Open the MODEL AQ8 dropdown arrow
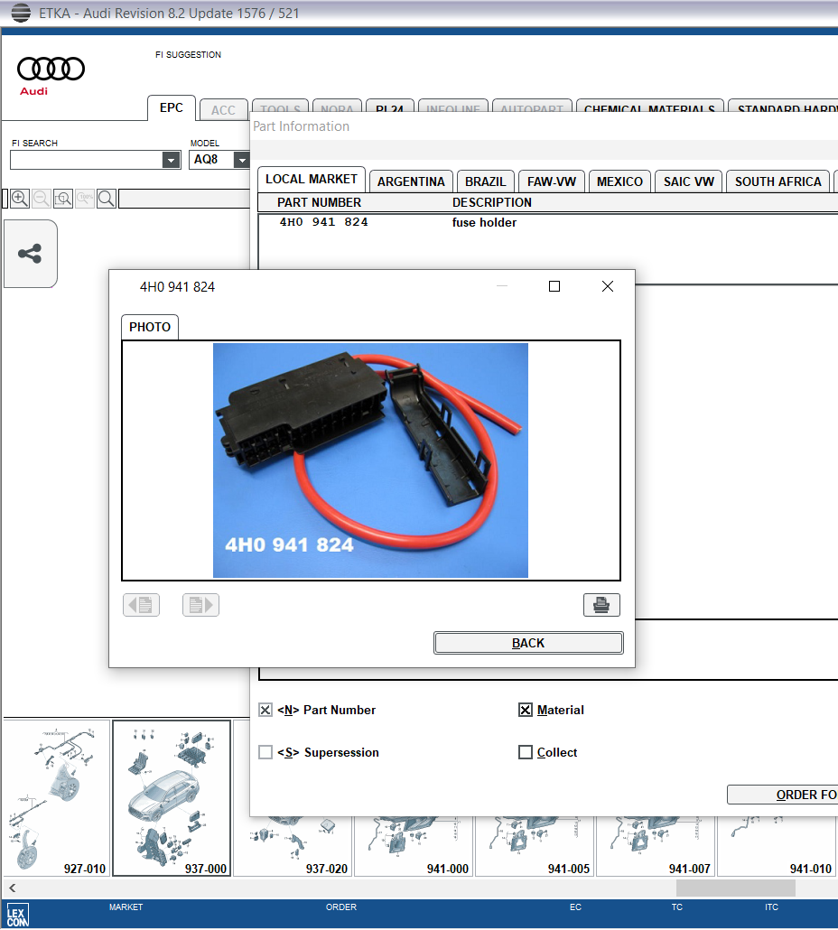This screenshot has width=838, height=930. click(x=241, y=160)
